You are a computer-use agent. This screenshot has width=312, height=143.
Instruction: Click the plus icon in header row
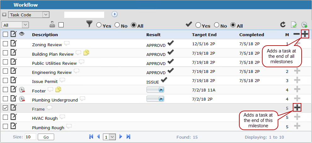305,34
